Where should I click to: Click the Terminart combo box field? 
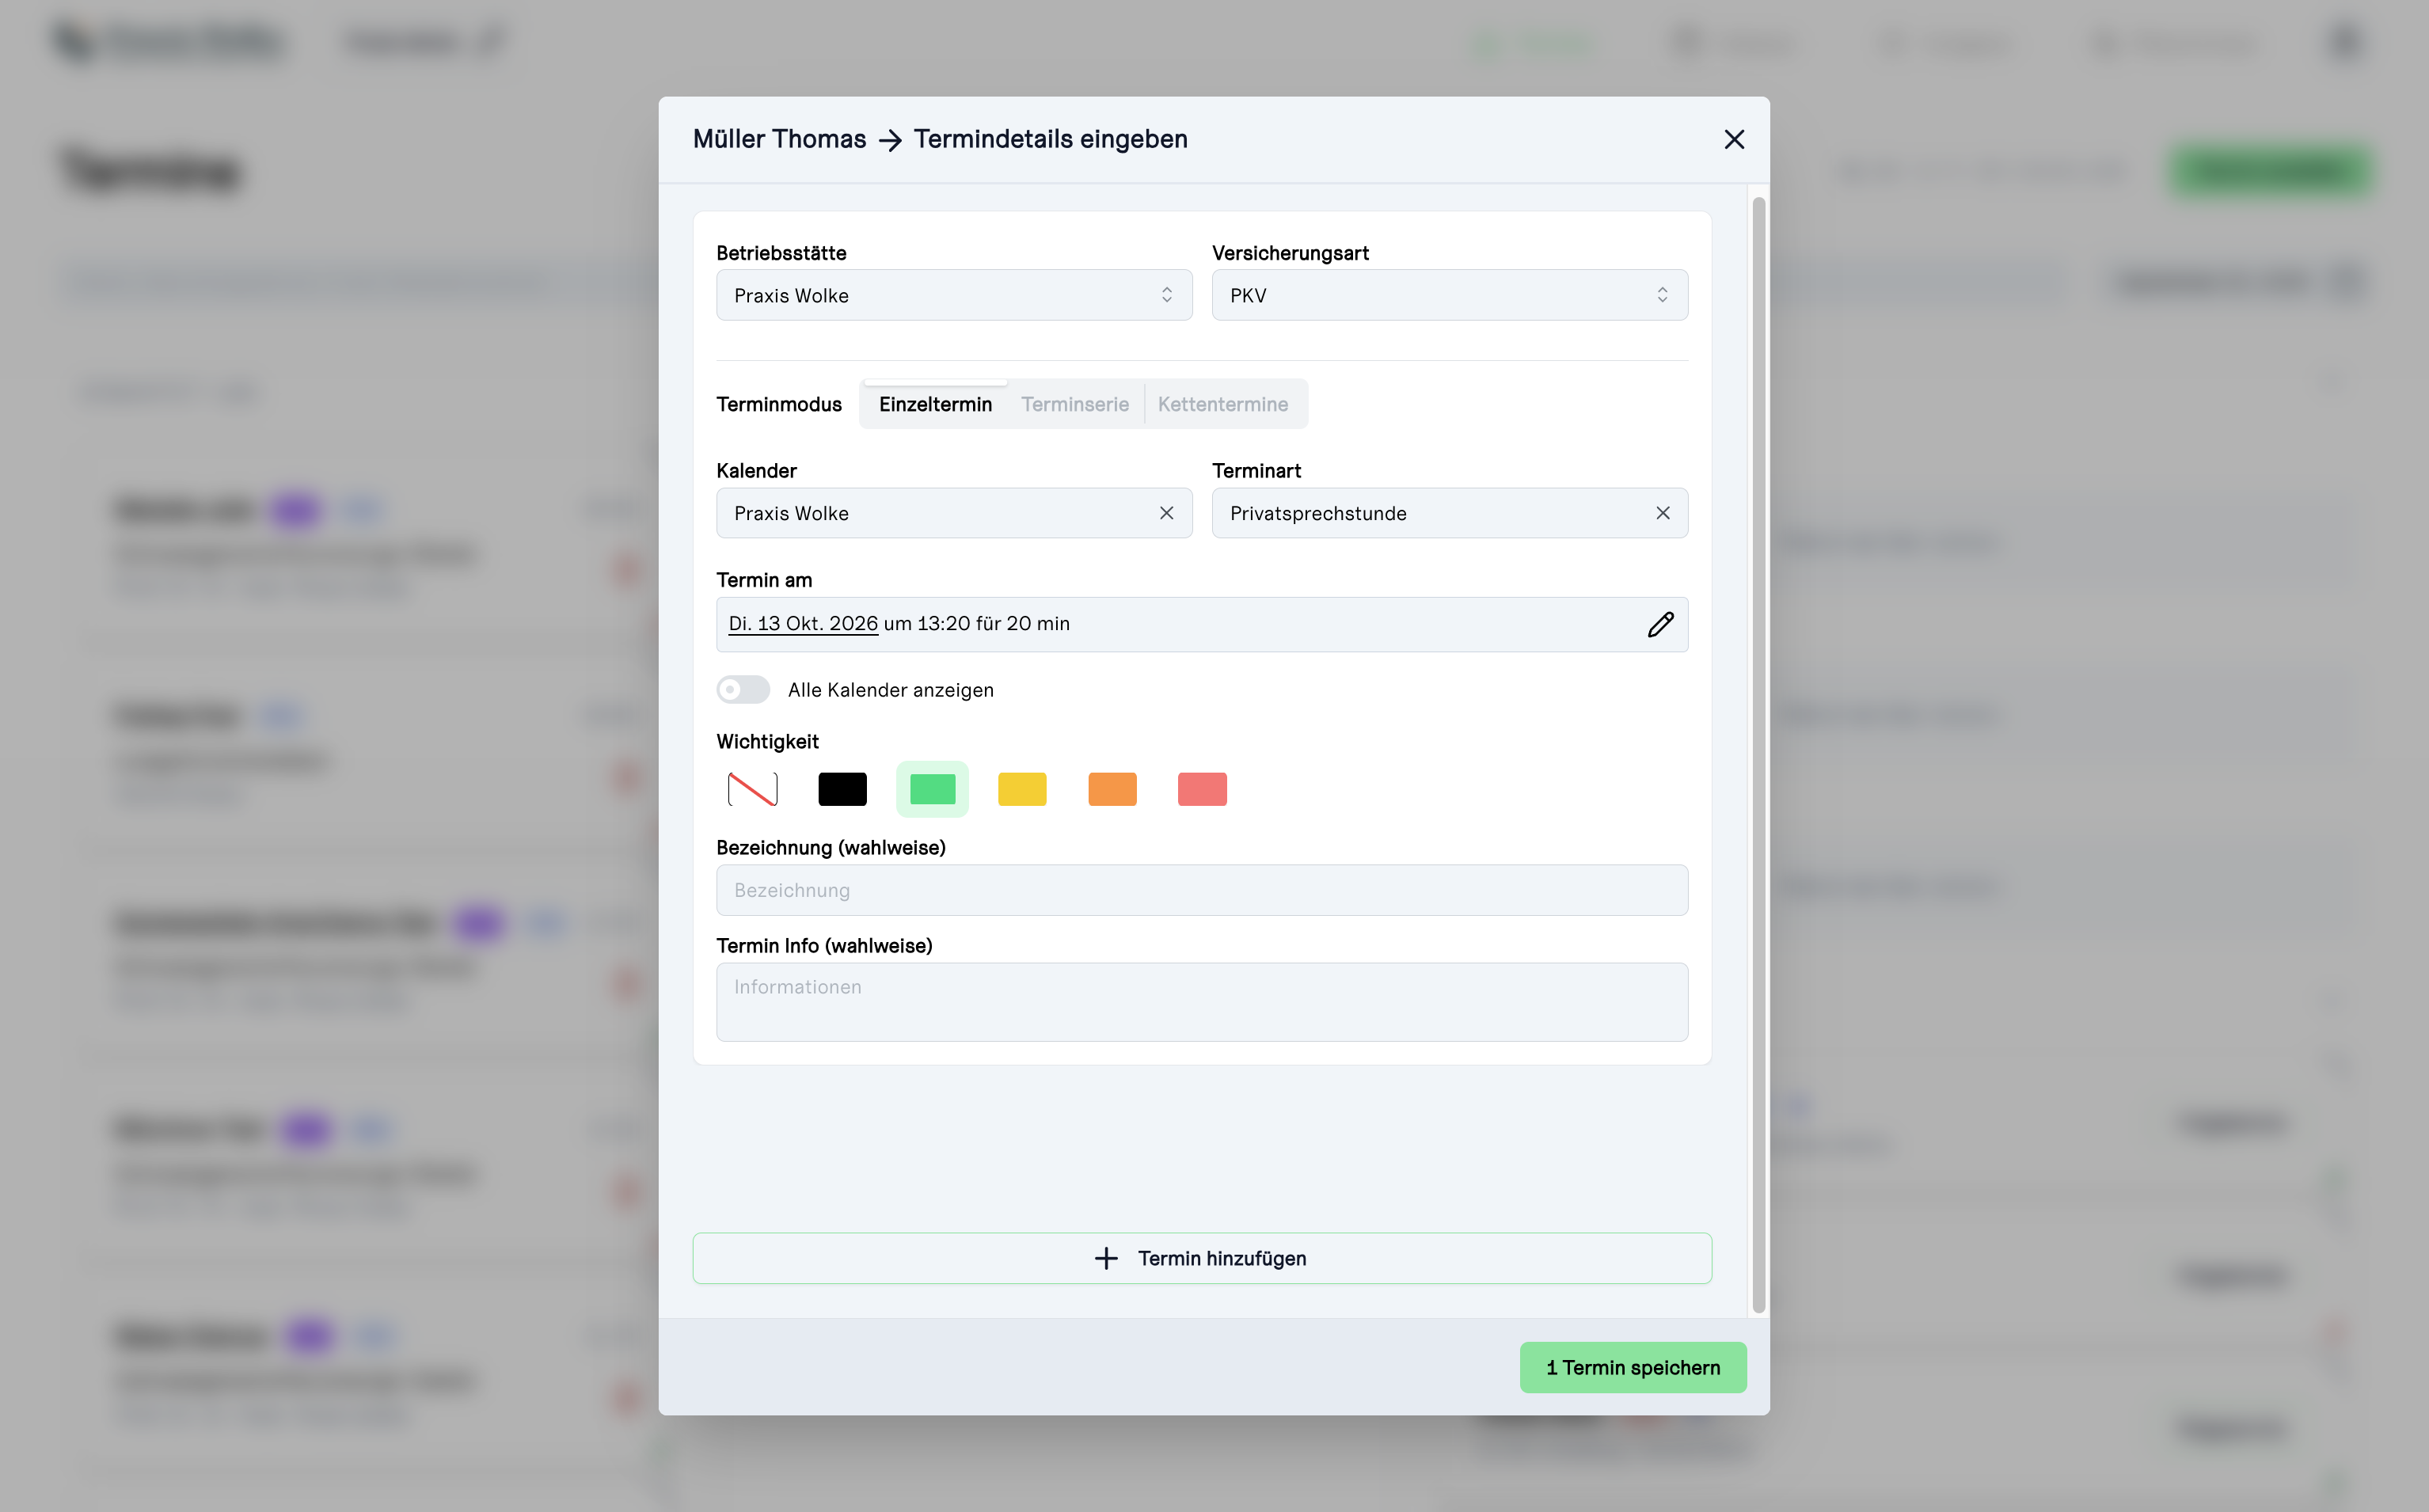click(x=1449, y=513)
